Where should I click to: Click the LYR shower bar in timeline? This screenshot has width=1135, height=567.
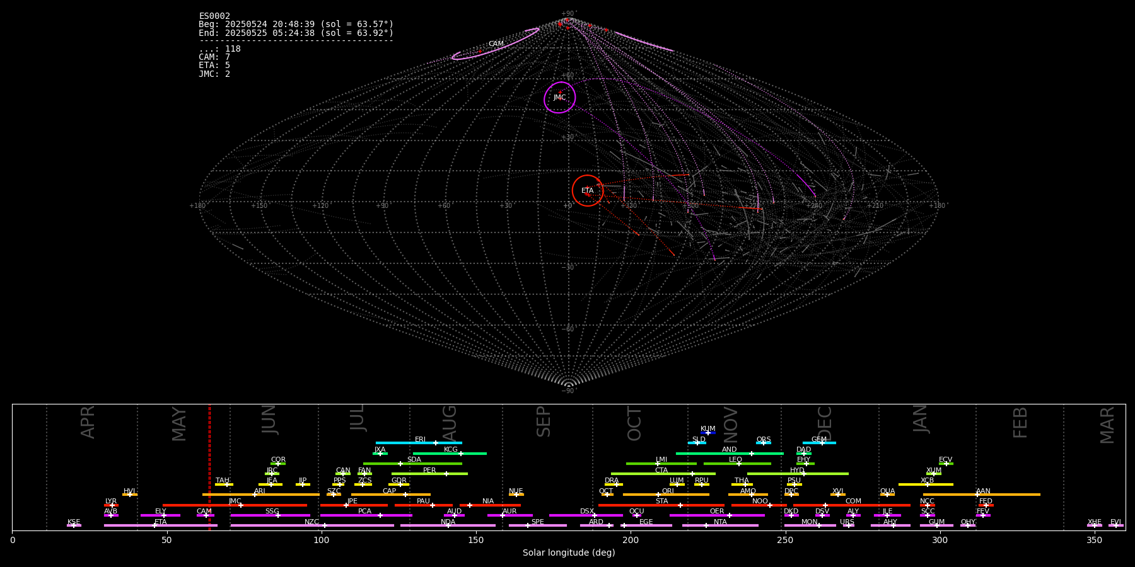(111, 505)
